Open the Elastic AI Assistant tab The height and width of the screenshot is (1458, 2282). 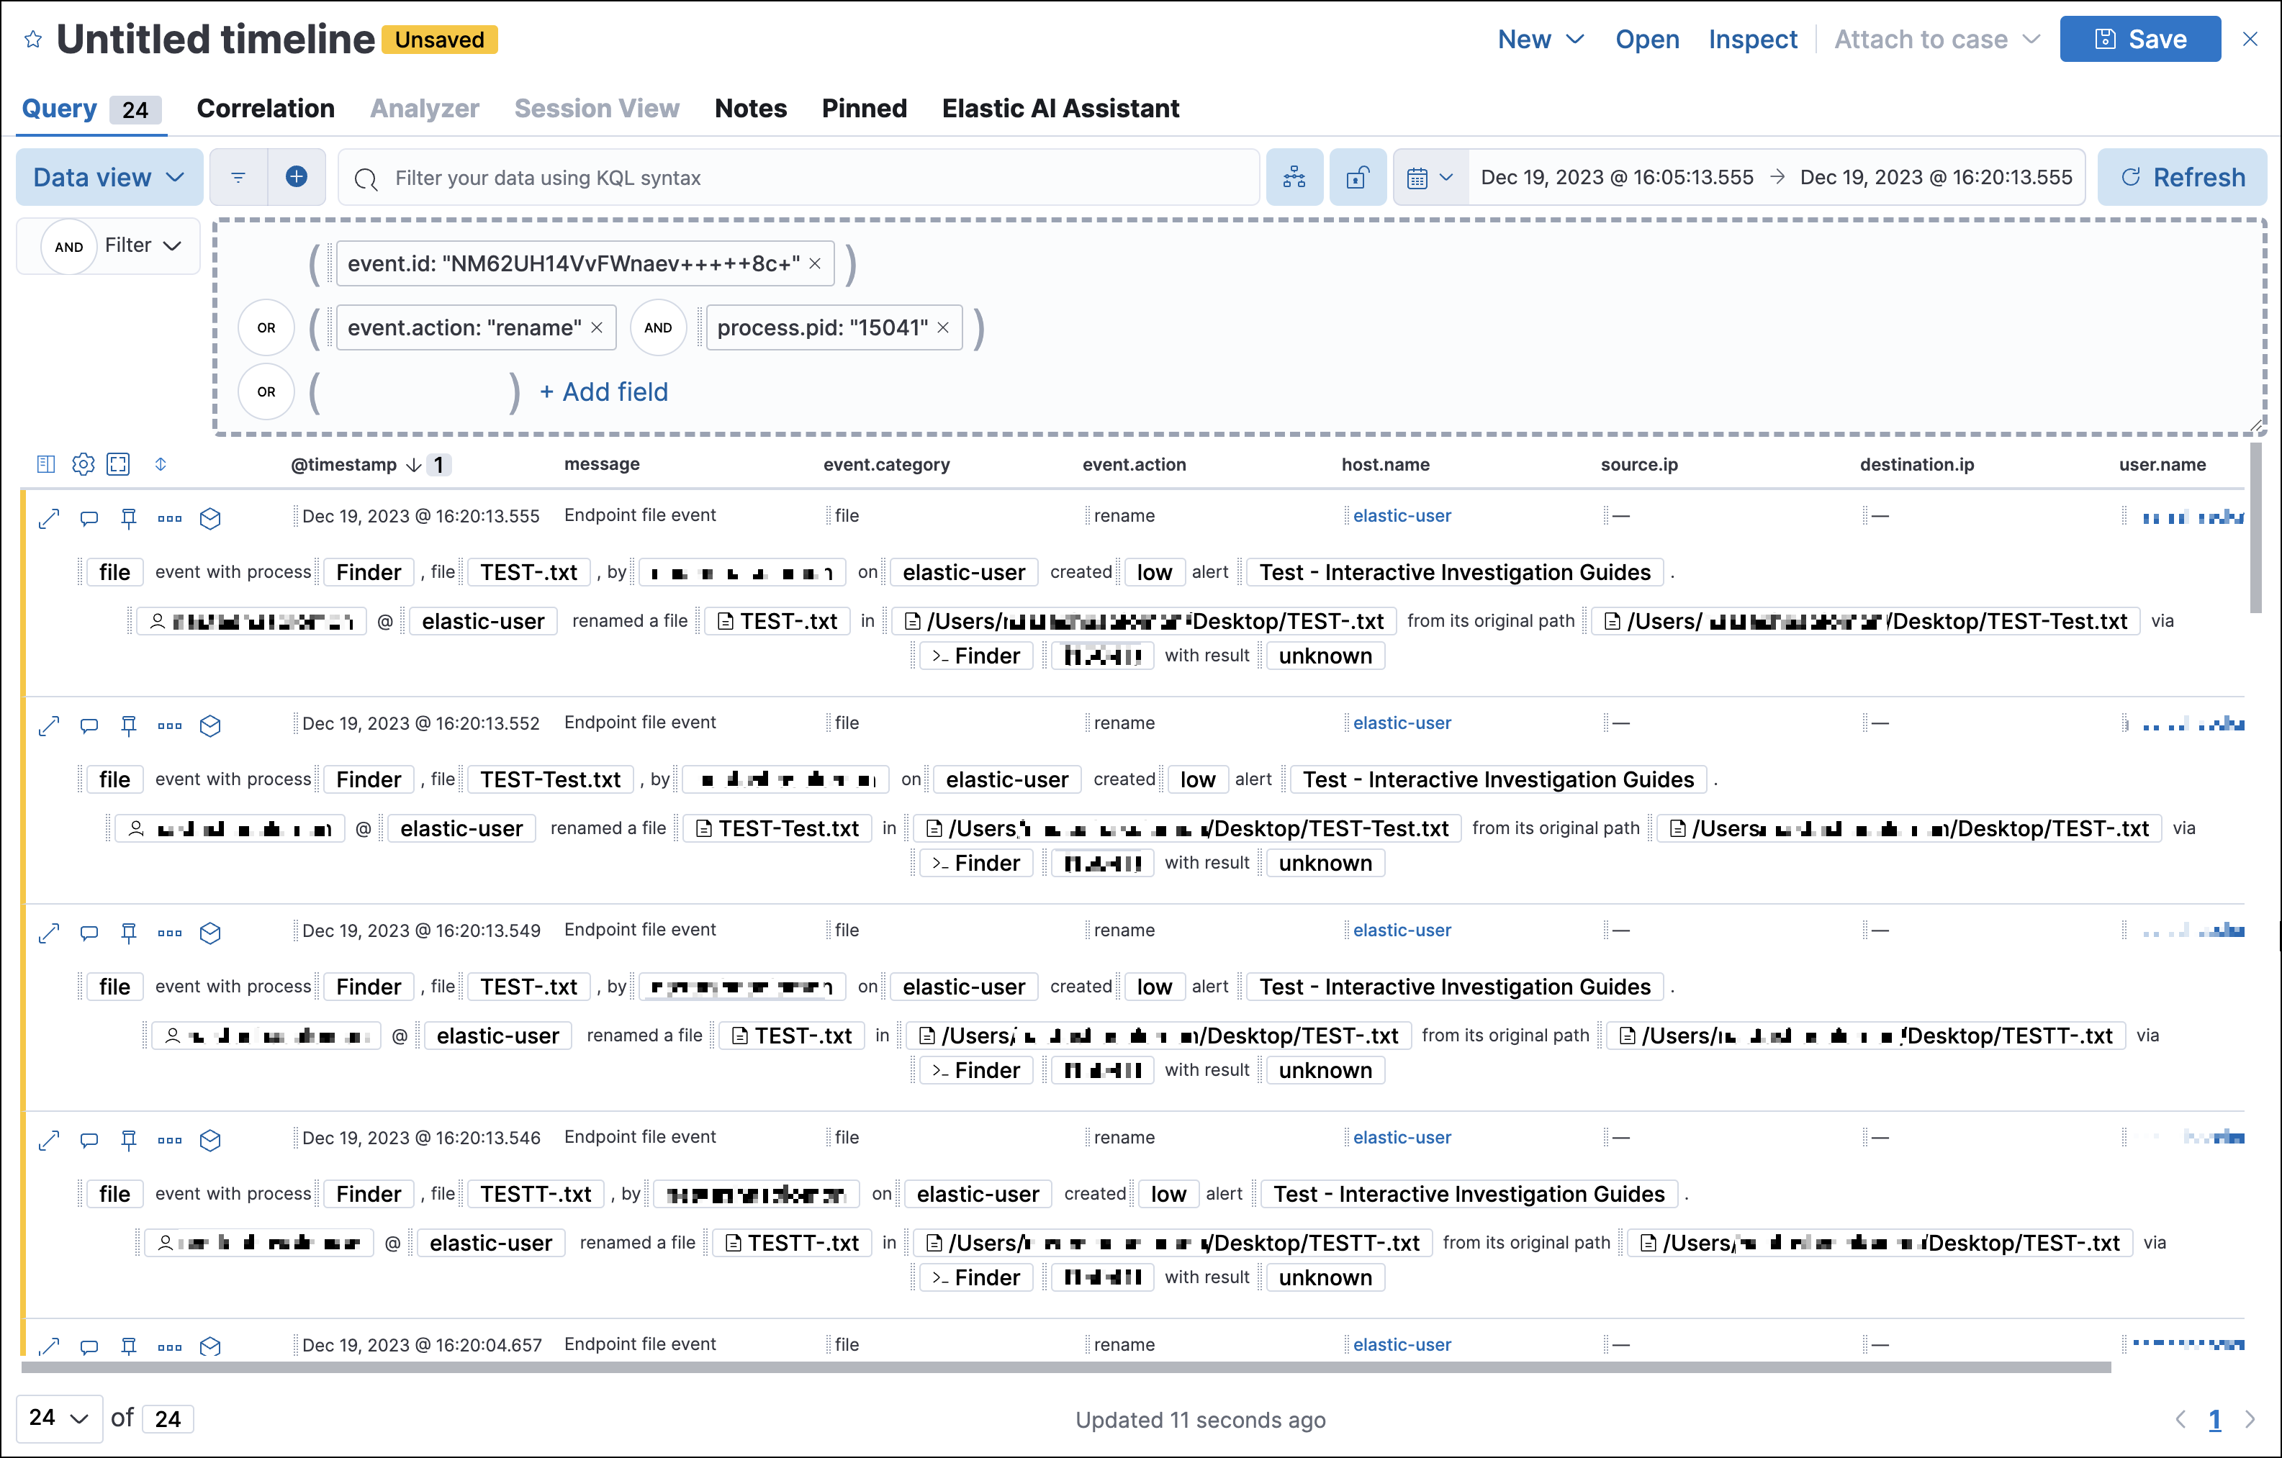click(x=1060, y=109)
